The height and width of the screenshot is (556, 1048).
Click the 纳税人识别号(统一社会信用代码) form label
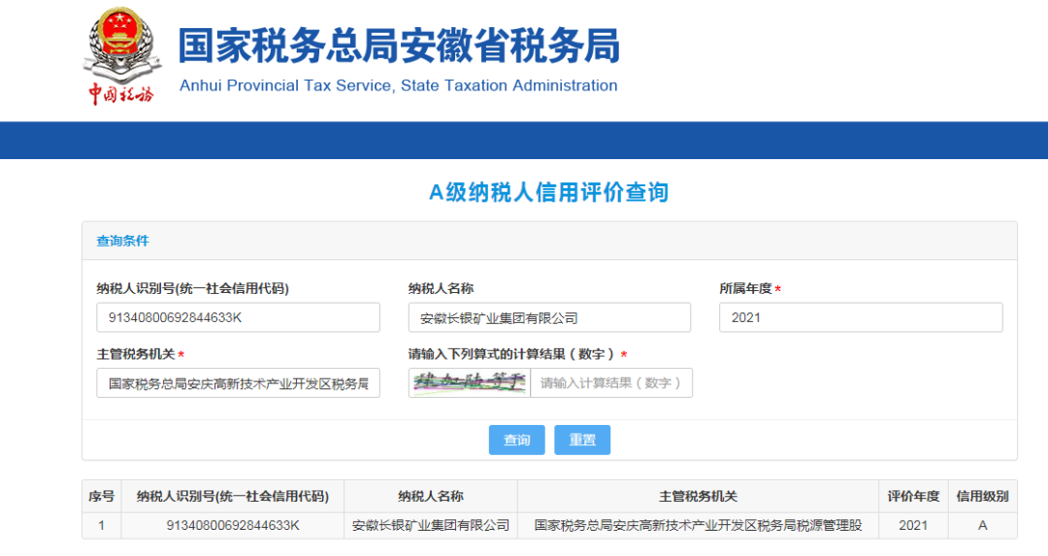click(192, 289)
